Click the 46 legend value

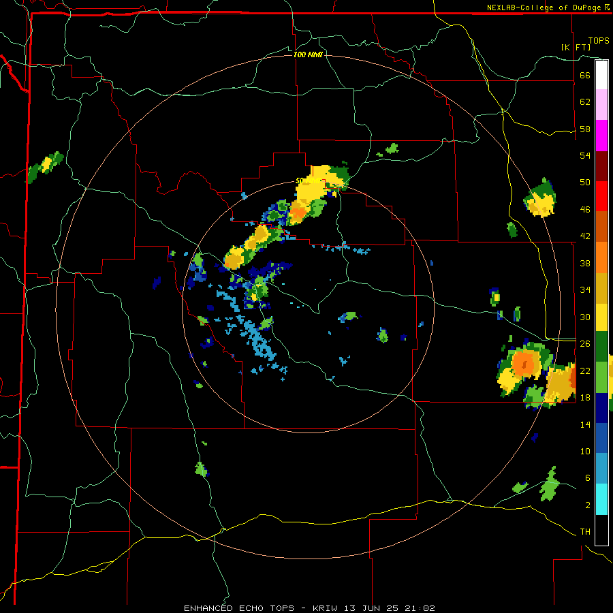(x=585, y=210)
